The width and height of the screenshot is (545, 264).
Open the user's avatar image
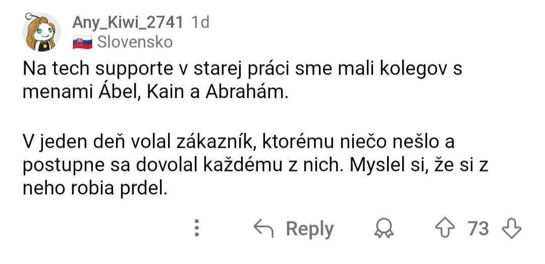[42, 33]
